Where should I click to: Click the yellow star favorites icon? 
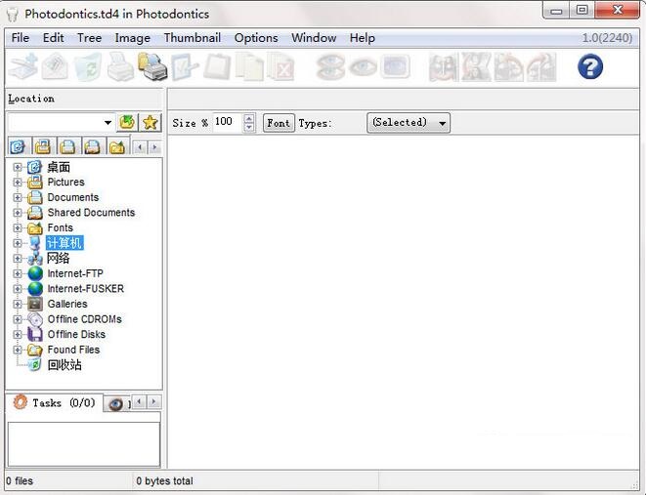tap(150, 123)
